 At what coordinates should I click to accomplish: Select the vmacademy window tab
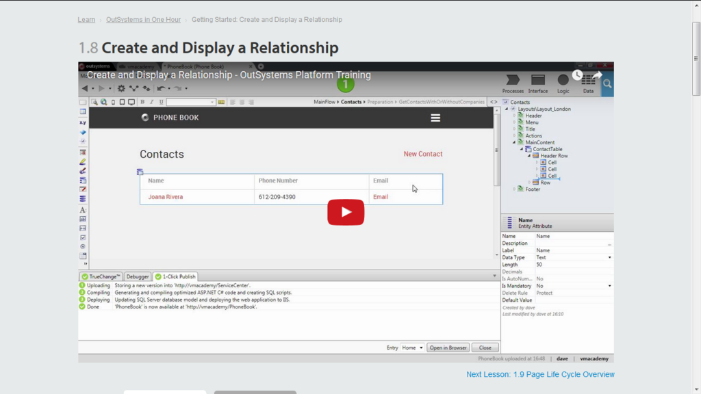point(137,66)
